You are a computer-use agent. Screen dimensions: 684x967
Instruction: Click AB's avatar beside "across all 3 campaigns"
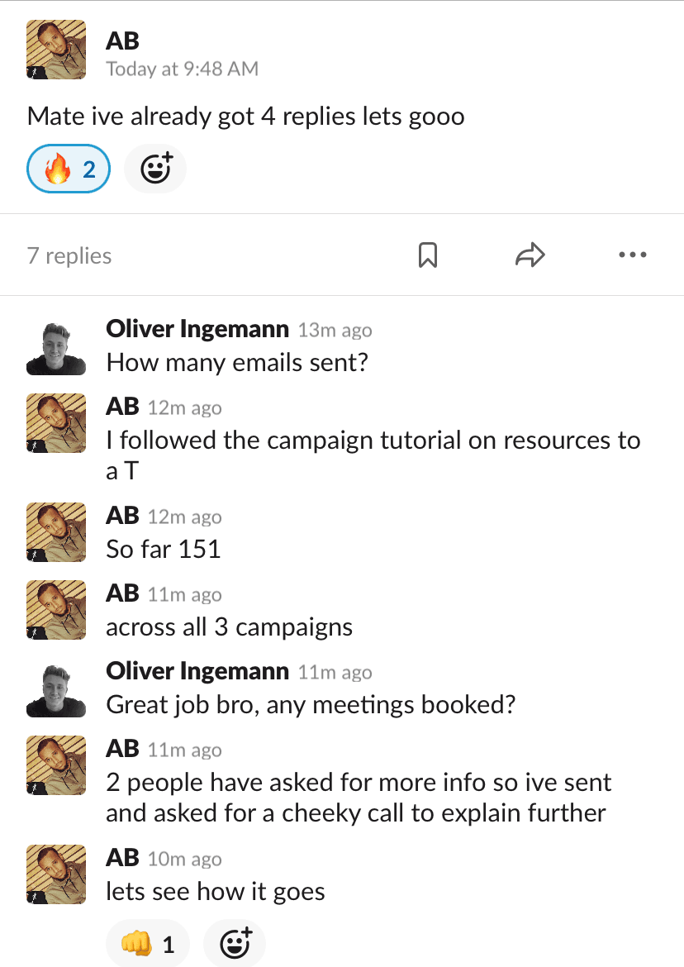point(56,610)
